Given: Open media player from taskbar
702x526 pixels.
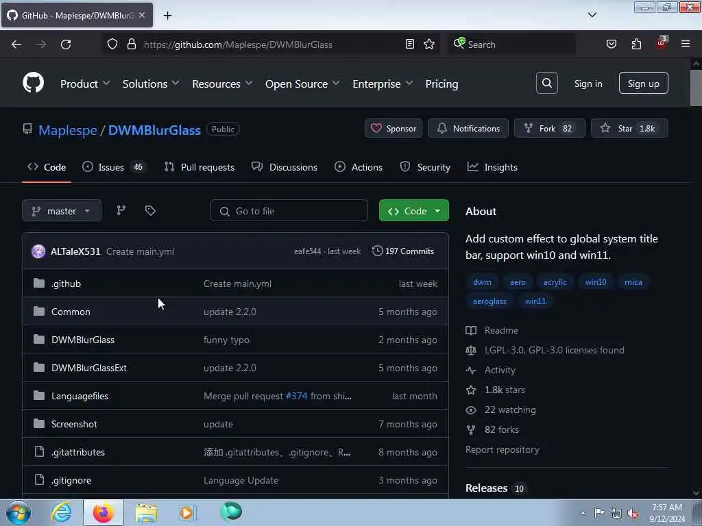Looking at the screenshot, I should pyautogui.click(x=186, y=512).
